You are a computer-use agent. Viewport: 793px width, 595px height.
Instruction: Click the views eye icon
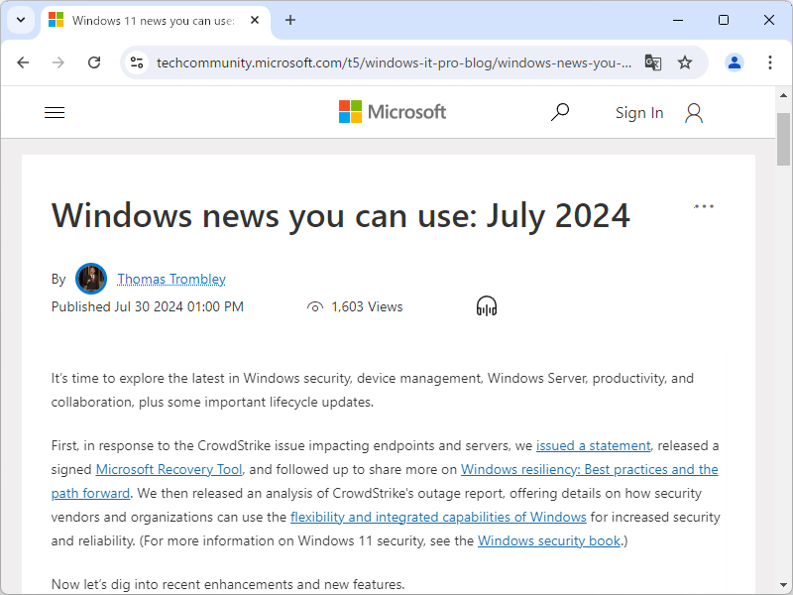coord(314,306)
